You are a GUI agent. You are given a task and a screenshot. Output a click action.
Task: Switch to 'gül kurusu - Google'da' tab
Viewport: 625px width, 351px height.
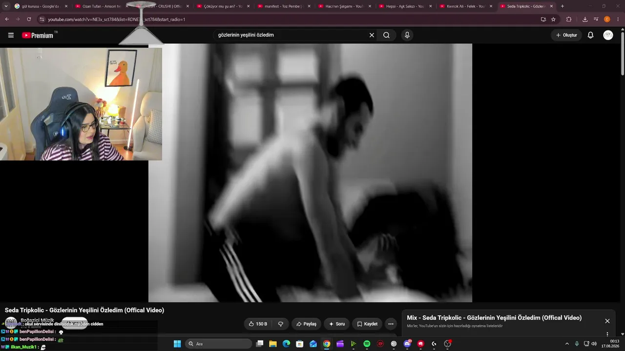pyautogui.click(x=40, y=6)
